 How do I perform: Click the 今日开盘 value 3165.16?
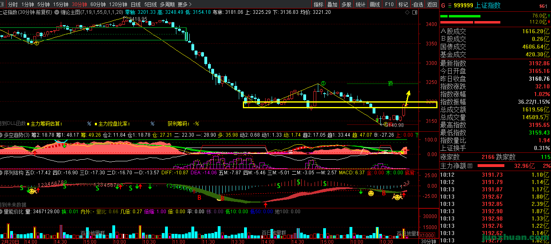[539, 71]
